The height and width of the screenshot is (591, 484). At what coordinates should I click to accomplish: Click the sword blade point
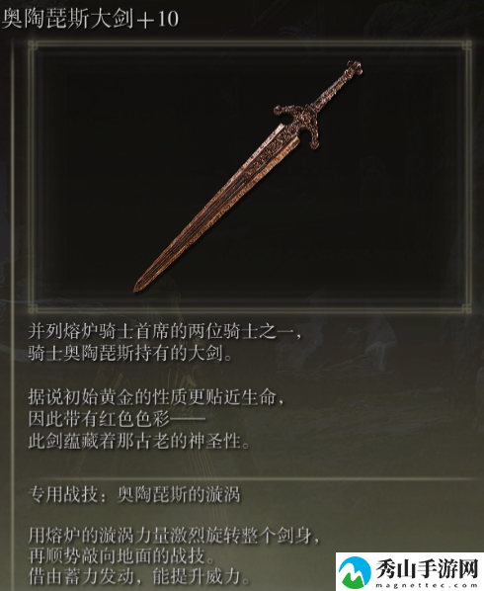point(137,287)
